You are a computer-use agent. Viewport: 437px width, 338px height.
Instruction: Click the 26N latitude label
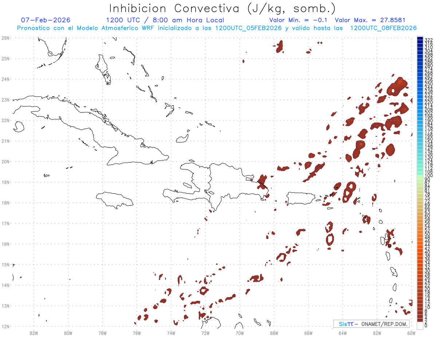click(x=5, y=38)
